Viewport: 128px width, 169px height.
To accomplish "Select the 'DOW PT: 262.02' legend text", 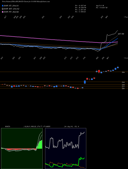I will click(11, 12).
